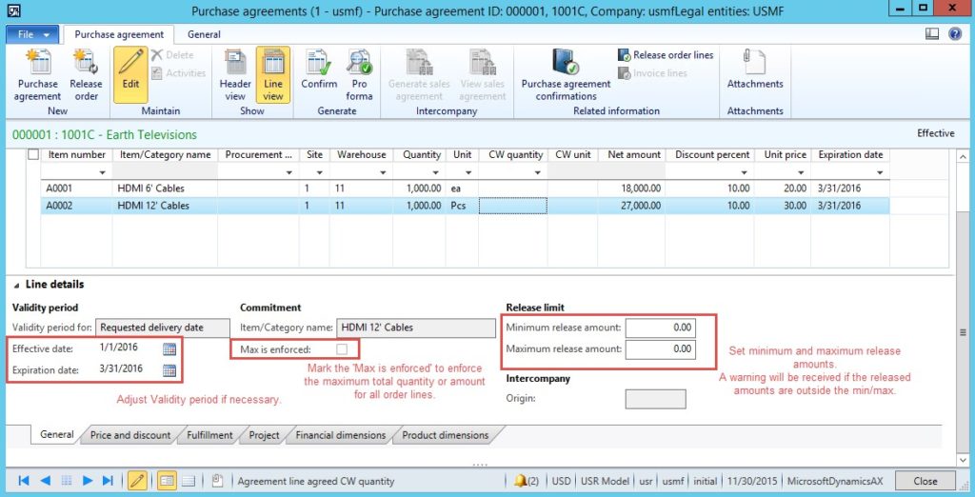The width and height of the screenshot is (975, 497).
Task: Open the Unit column filter dropdown
Action: click(x=468, y=172)
